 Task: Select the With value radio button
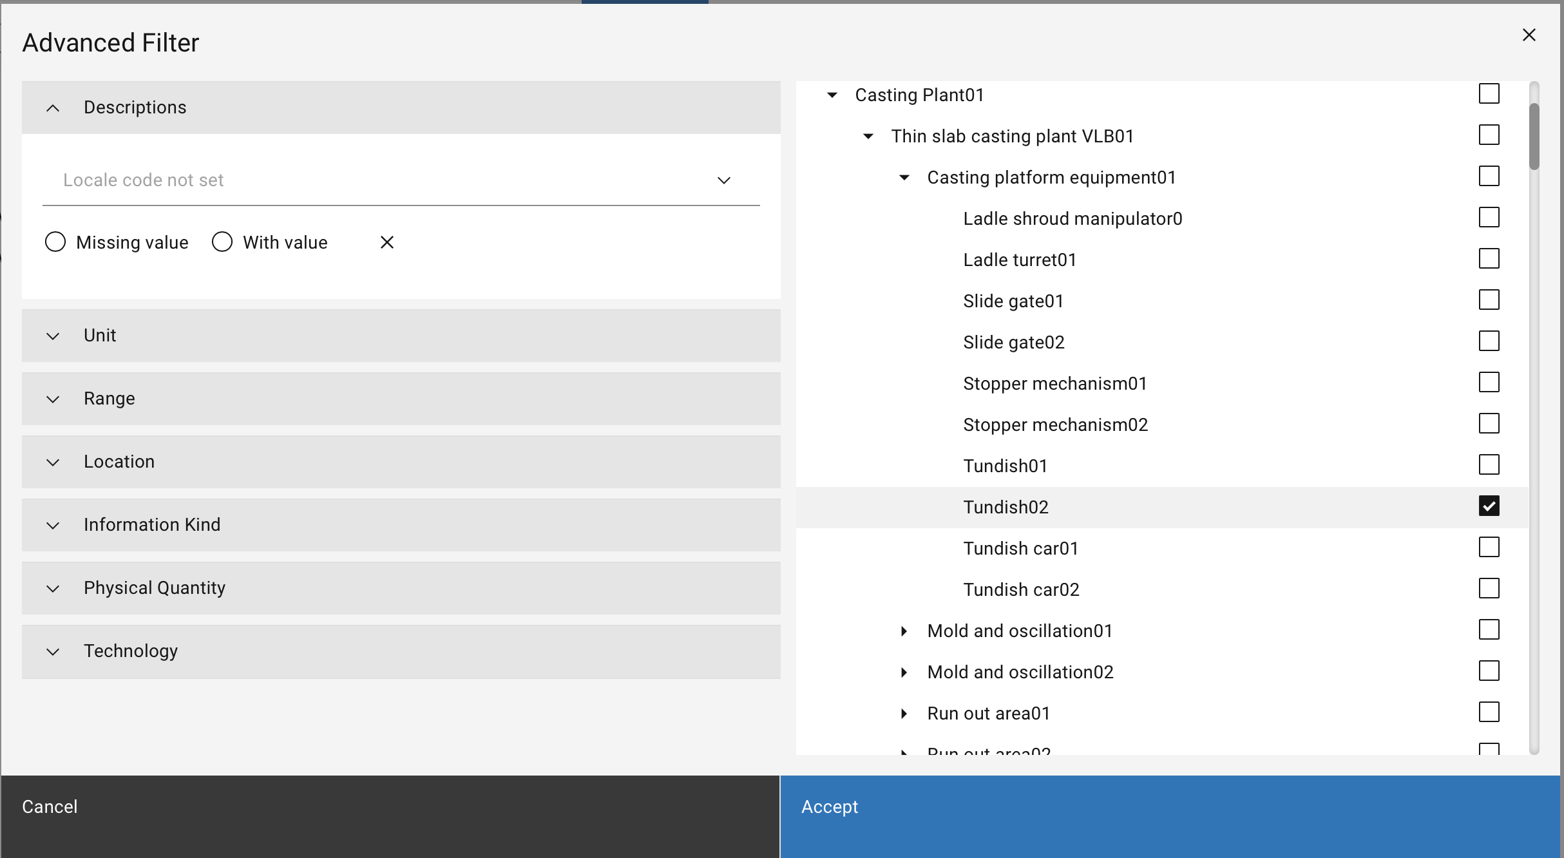(222, 242)
